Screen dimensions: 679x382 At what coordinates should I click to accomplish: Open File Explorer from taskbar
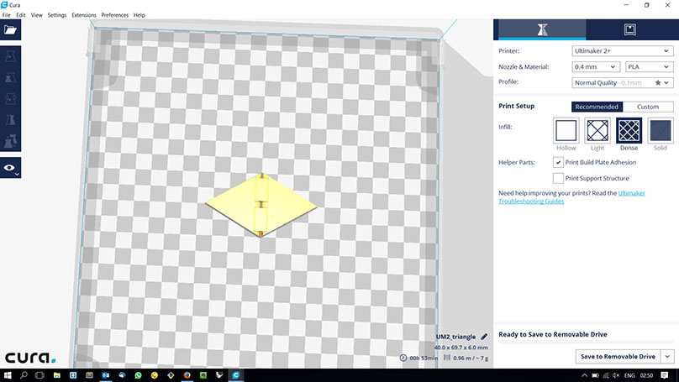click(x=57, y=375)
